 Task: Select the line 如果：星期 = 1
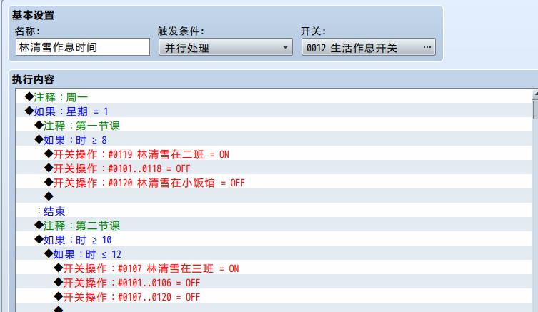274,111
